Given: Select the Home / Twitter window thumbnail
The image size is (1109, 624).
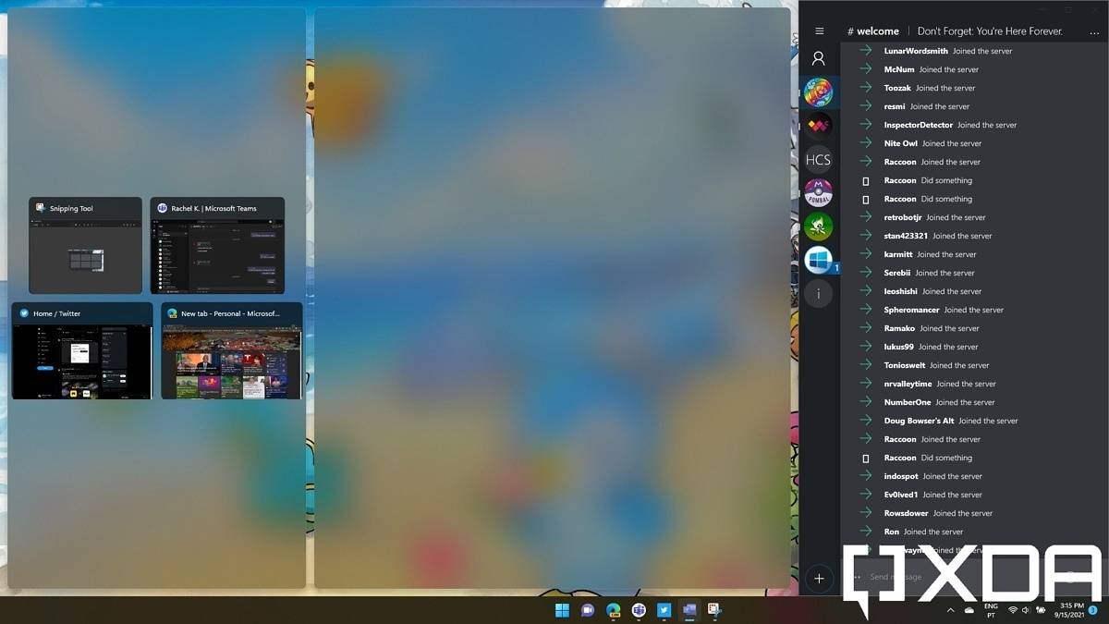Looking at the screenshot, I should tap(82, 351).
